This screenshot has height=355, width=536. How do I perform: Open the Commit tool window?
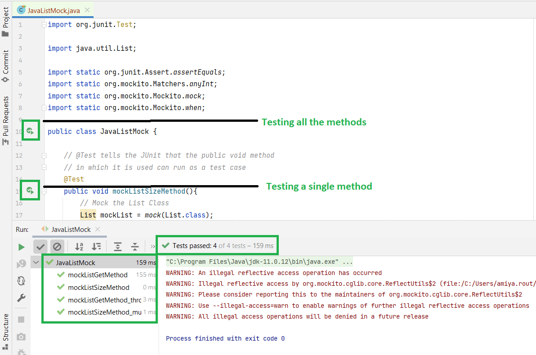[6, 66]
